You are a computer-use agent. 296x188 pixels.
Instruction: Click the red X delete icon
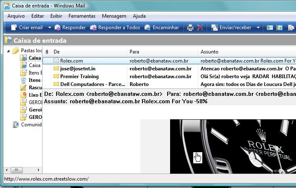point(200,28)
